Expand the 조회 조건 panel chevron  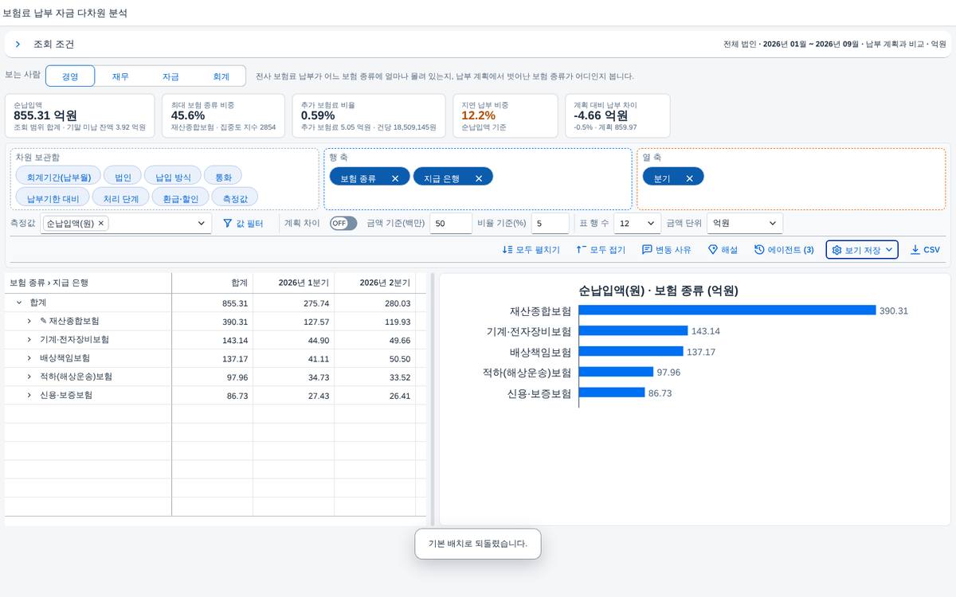(x=18, y=45)
